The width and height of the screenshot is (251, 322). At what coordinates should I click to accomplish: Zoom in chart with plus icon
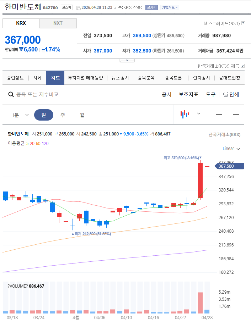(x=236, y=115)
